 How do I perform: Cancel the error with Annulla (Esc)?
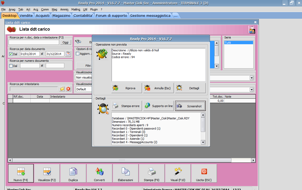coord(158,88)
